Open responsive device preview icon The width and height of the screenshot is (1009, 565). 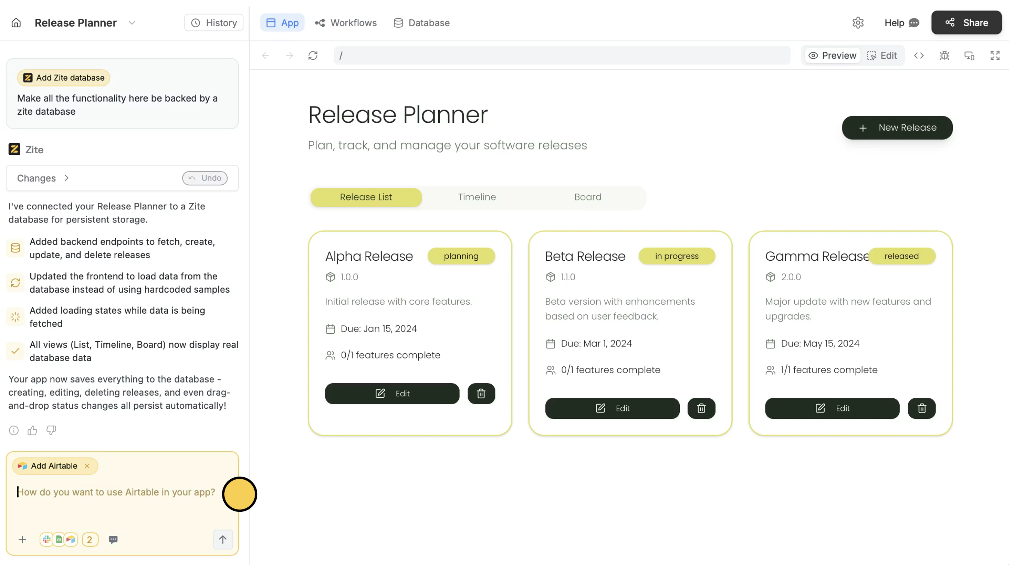click(969, 55)
